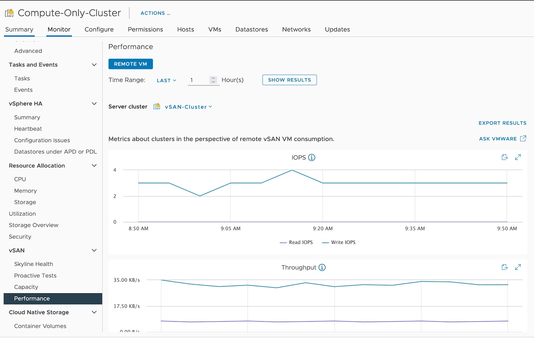Image resolution: width=534 pixels, height=338 pixels.
Task: Click inside the hours input field
Action: (198, 80)
